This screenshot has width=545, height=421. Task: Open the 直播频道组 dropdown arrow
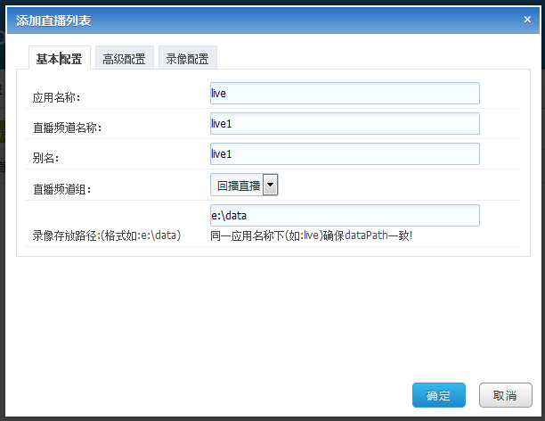pyautogui.click(x=270, y=185)
